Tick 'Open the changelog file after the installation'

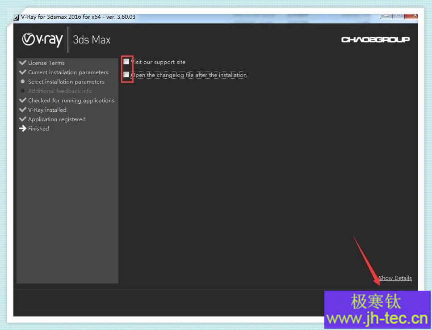(126, 74)
